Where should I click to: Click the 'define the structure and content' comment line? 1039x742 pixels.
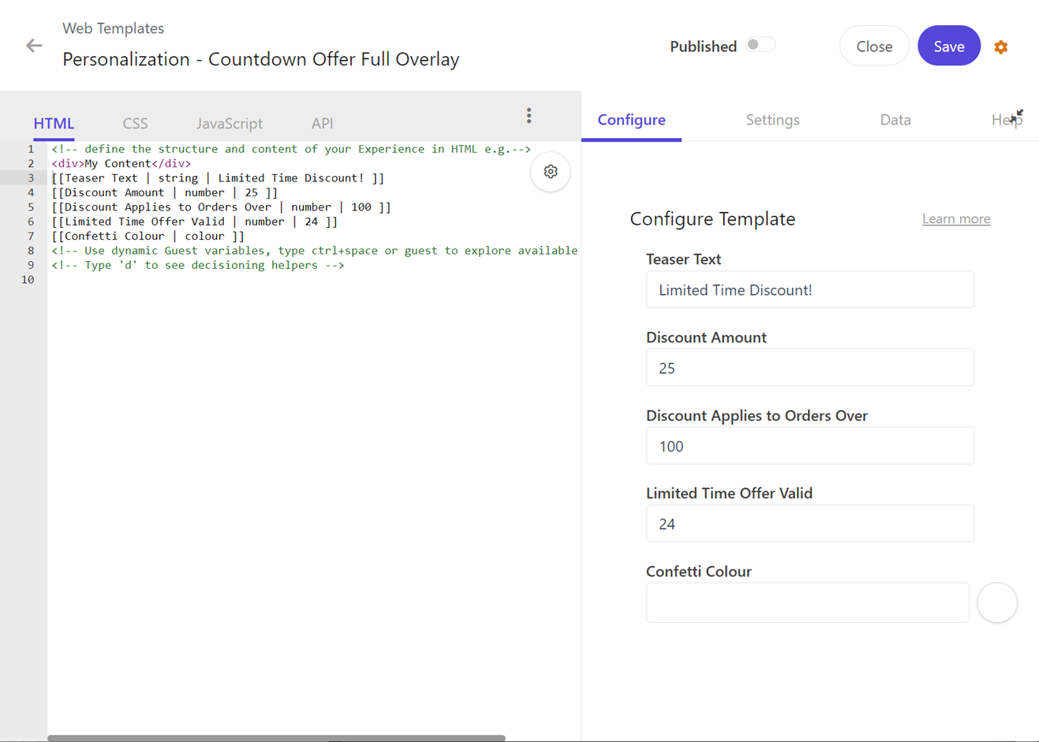[291, 149]
